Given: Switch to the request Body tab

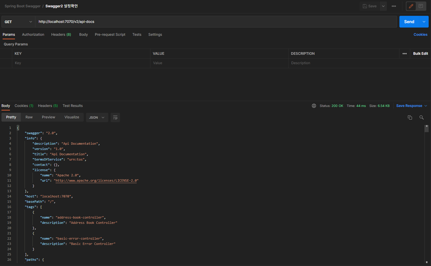Looking at the screenshot, I should pos(83,35).
